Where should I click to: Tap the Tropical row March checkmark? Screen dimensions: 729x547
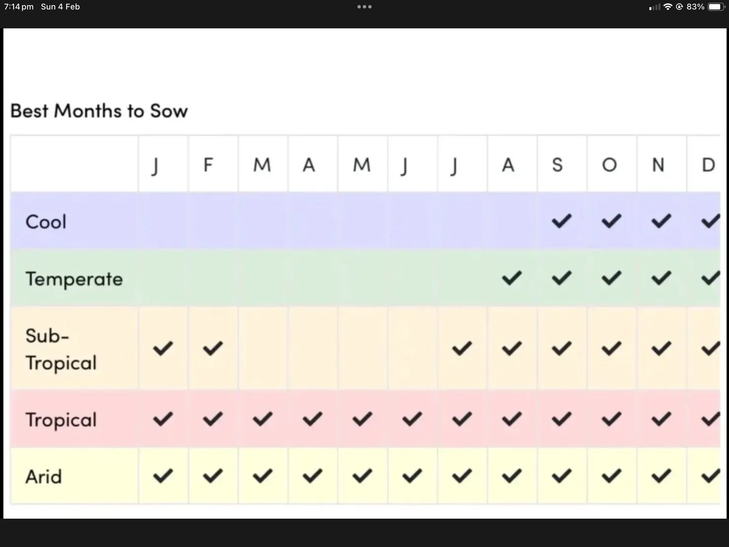[263, 419]
